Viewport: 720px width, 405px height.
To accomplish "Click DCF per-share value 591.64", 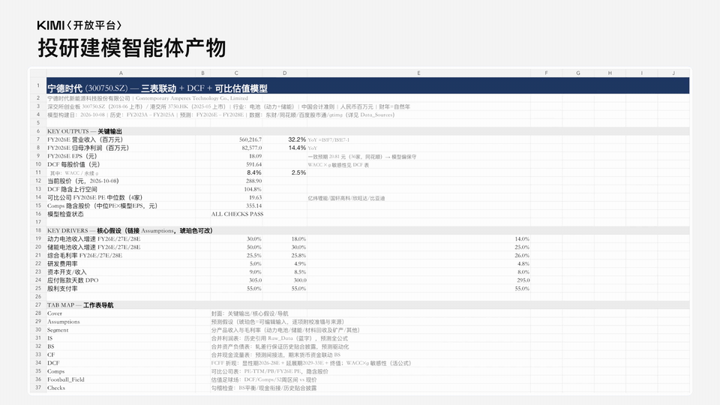I will [254, 164].
